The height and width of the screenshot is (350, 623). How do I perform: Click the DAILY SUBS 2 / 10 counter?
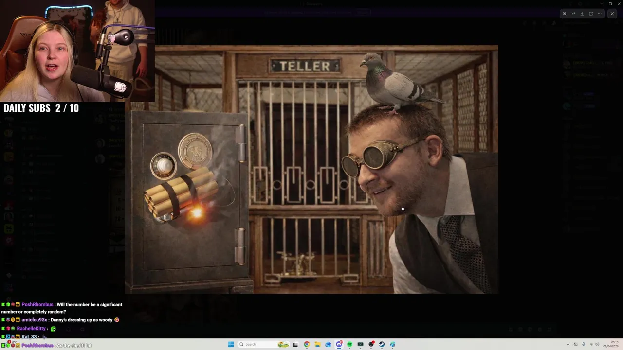point(41,108)
